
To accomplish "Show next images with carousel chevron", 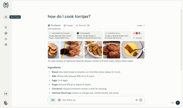I will (144, 50).
